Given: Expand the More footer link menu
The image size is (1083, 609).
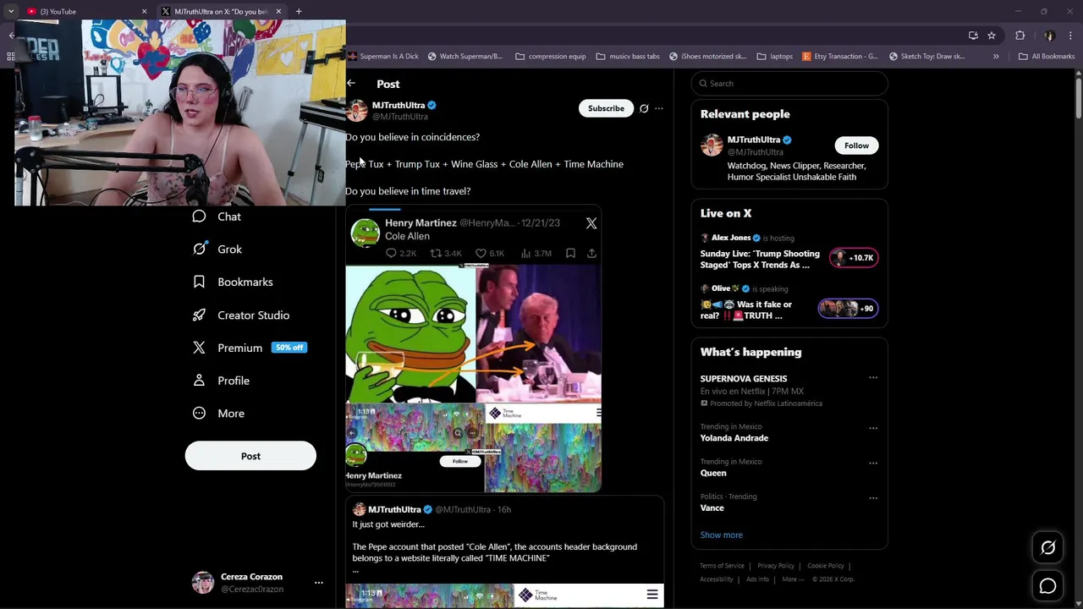Looking at the screenshot, I should 793,579.
